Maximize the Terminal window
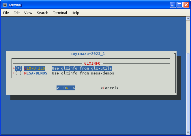Image resolution: width=191 pixels, height=136 pixels. coord(179,5)
